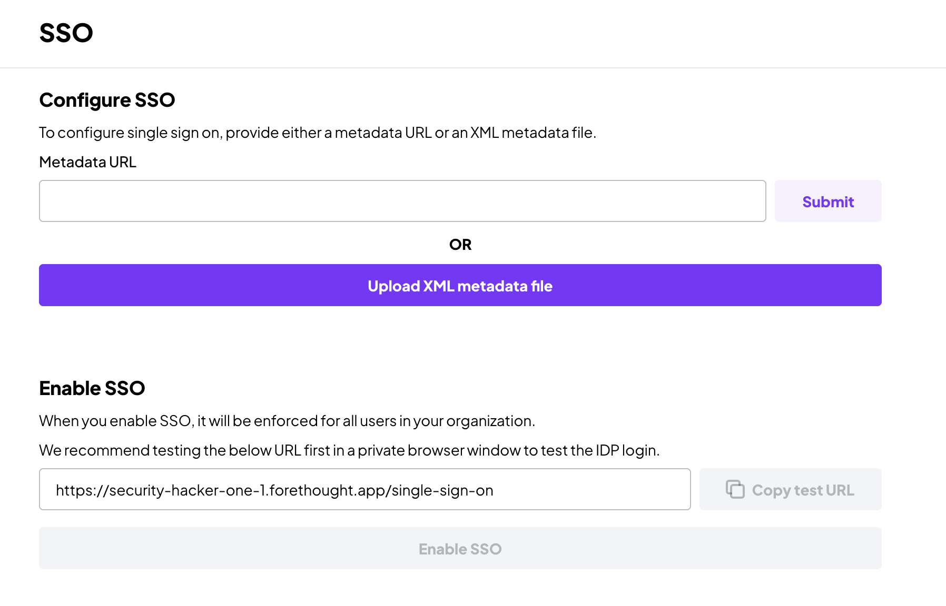
Task: Click the sentence about providing XML metadata file
Action: point(318,133)
